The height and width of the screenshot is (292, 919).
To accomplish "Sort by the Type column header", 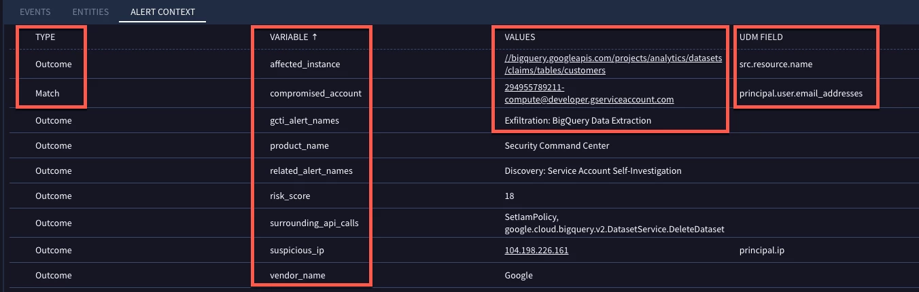I will click(x=45, y=37).
